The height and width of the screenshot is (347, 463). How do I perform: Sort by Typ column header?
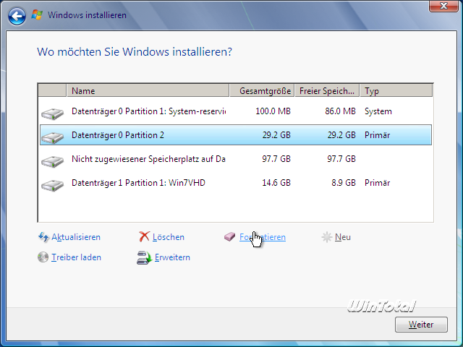tap(396, 90)
